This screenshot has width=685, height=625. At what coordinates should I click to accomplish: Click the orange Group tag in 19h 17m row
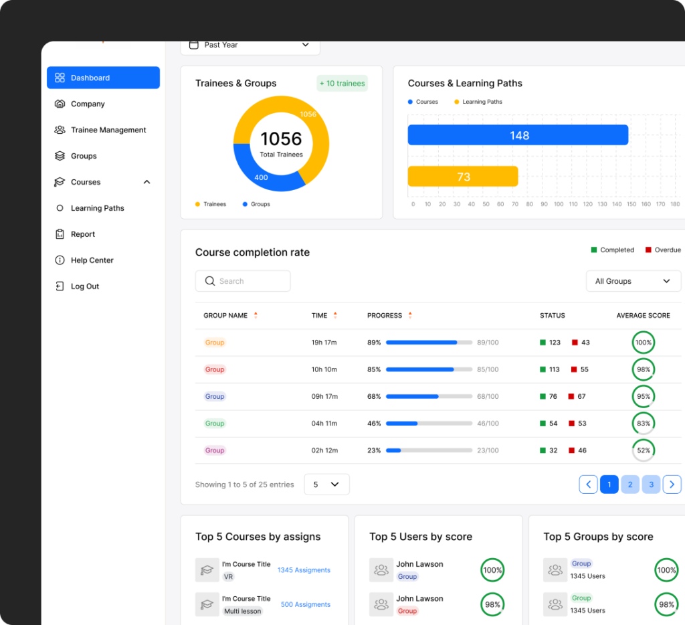215,343
